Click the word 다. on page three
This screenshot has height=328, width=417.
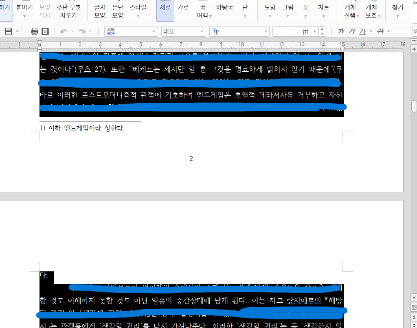point(44,275)
